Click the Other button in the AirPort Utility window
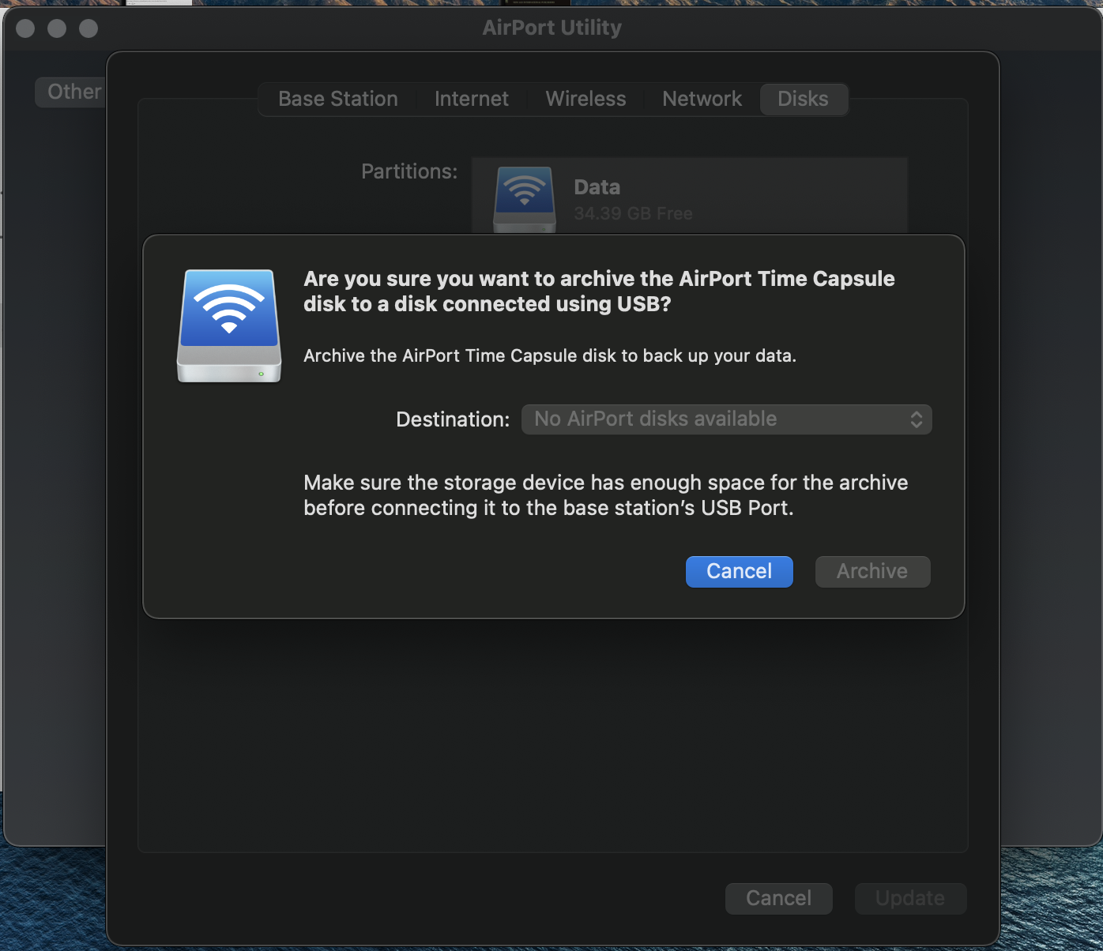 (70, 92)
